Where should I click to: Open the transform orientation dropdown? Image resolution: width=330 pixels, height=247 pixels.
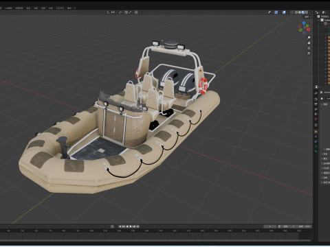[x=111, y=12]
